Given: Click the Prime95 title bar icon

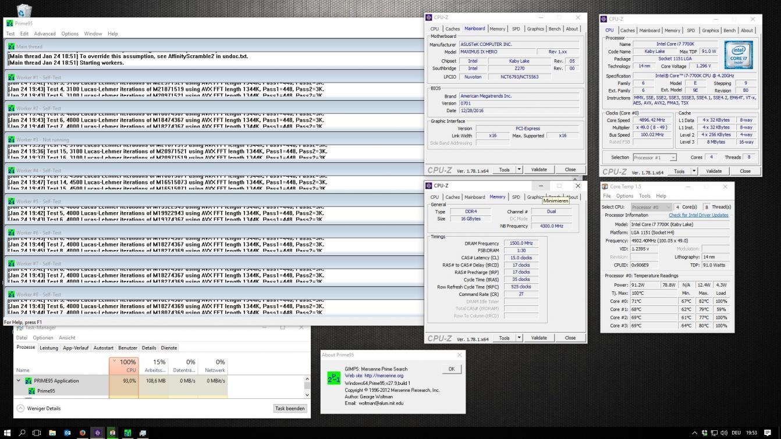Looking at the screenshot, I should click(9, 23).
